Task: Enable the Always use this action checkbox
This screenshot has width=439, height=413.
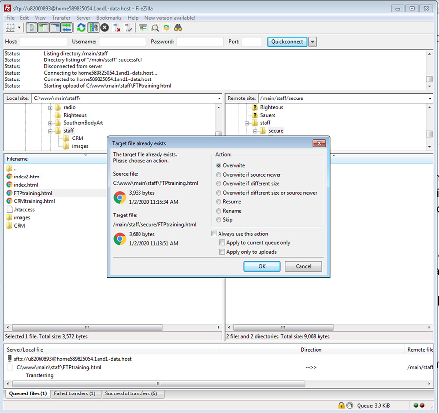Action: [x=214, y=234]
